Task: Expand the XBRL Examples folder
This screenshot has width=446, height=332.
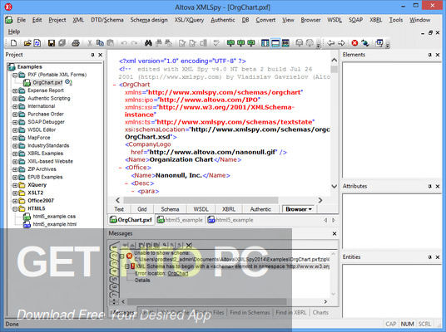Action: tap(15, 154)
